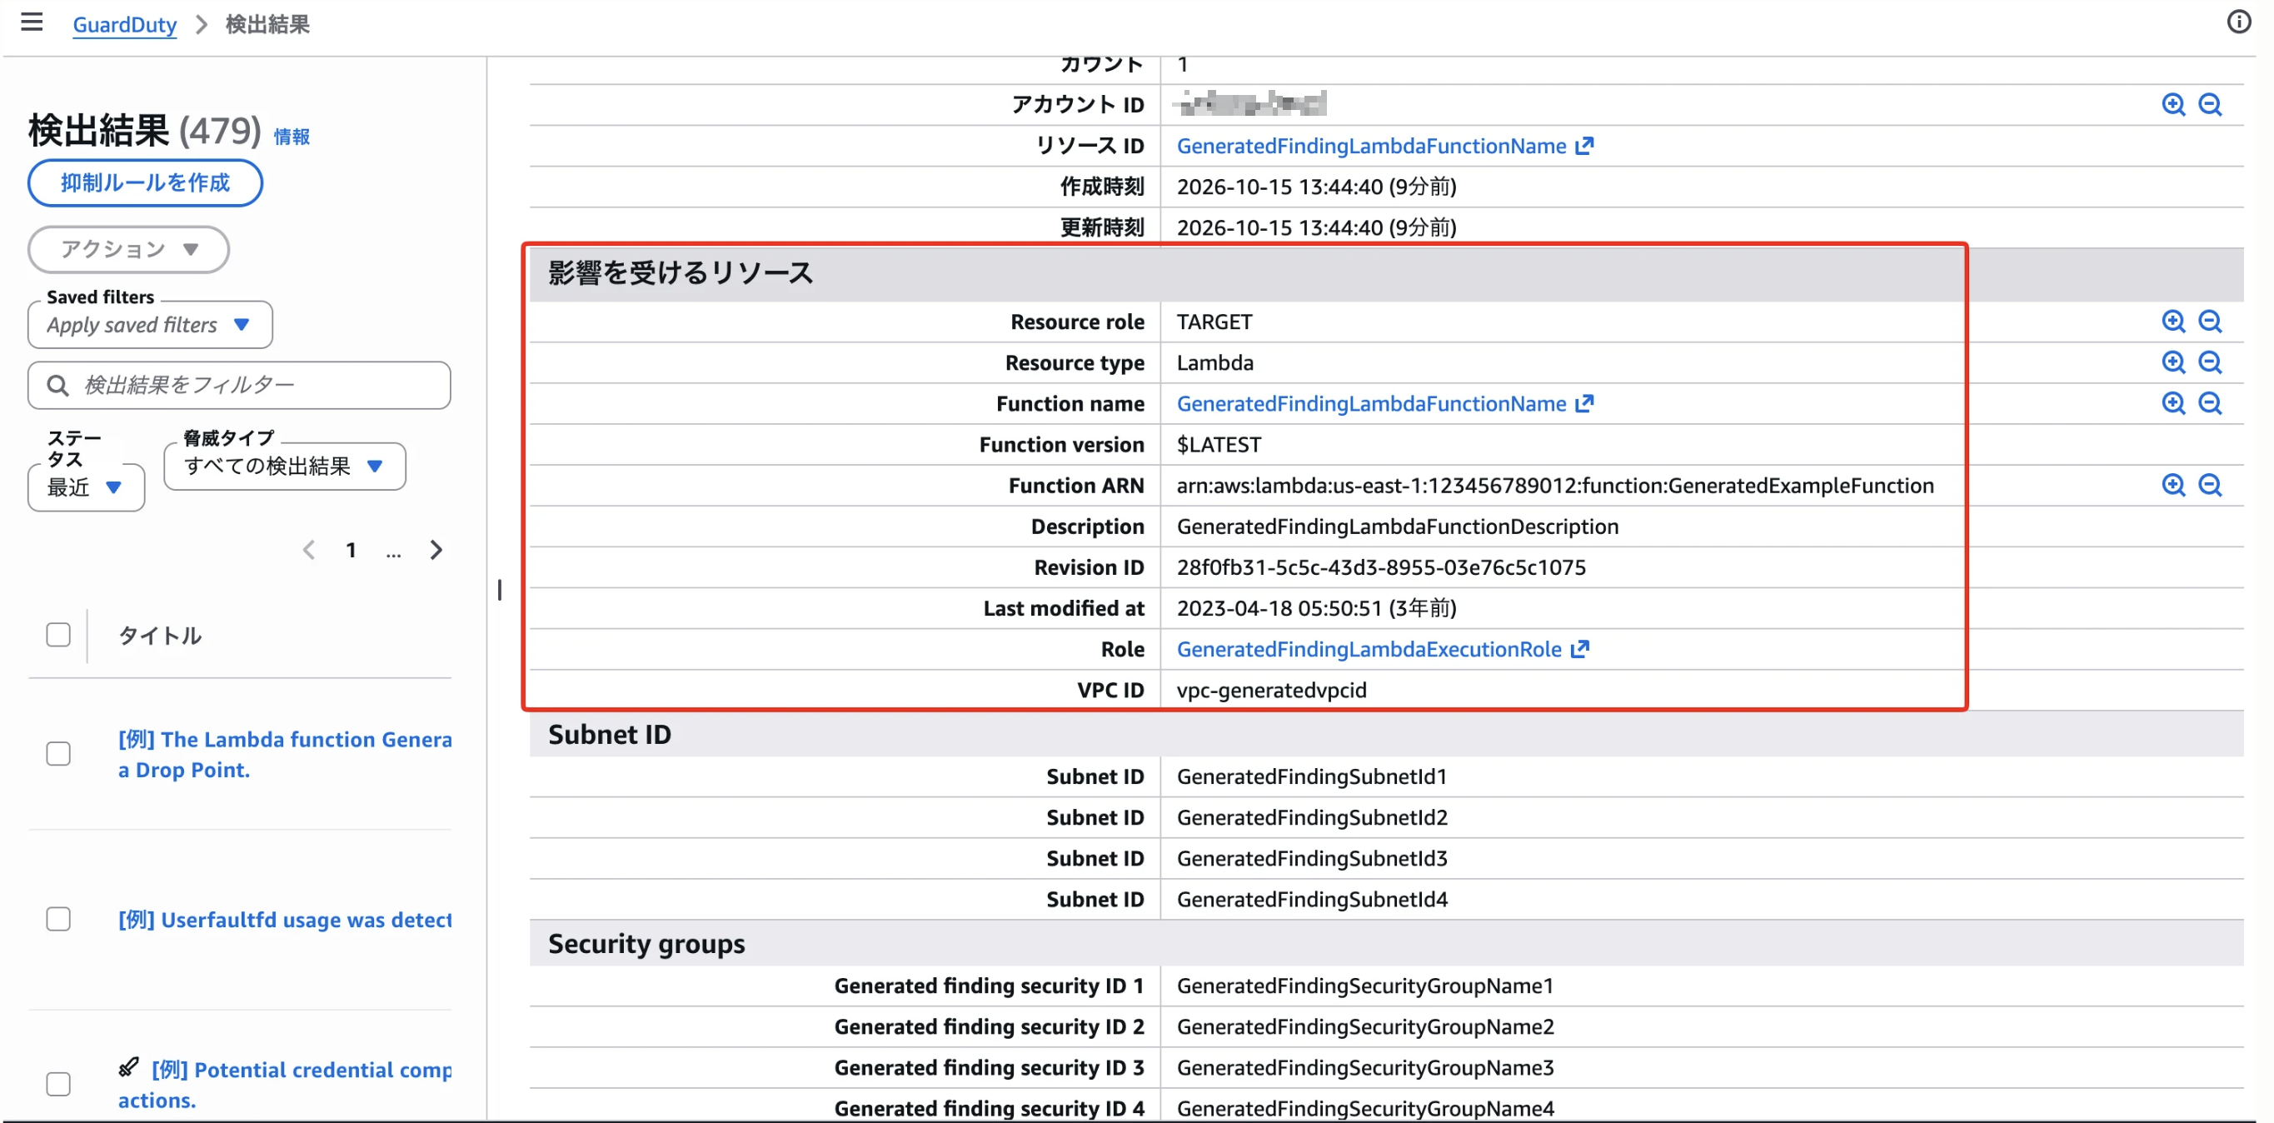2274x1123 pixels.
Task: Click the panel divider handle between list and details
Action: tap(500, 589)
